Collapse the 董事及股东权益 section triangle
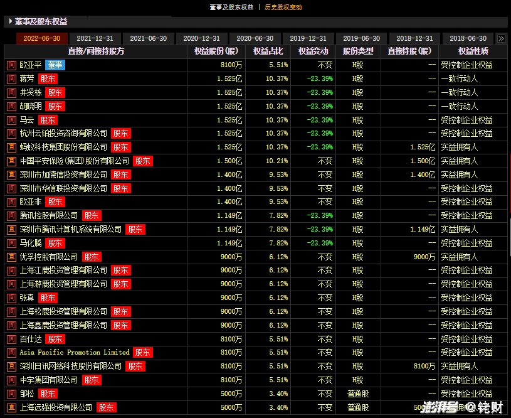Screen dimensions: 511x418 [11, 21]
